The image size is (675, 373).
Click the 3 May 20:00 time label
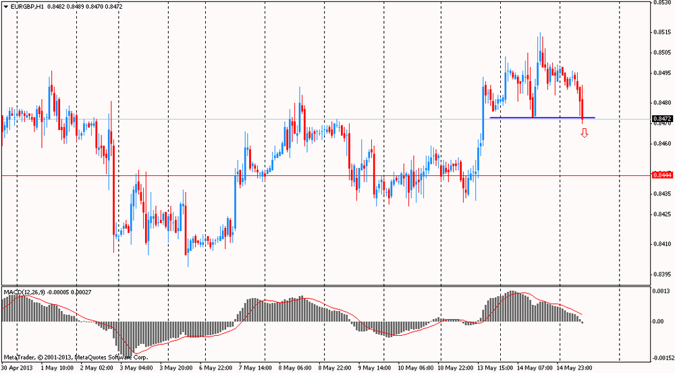point(176,368)
